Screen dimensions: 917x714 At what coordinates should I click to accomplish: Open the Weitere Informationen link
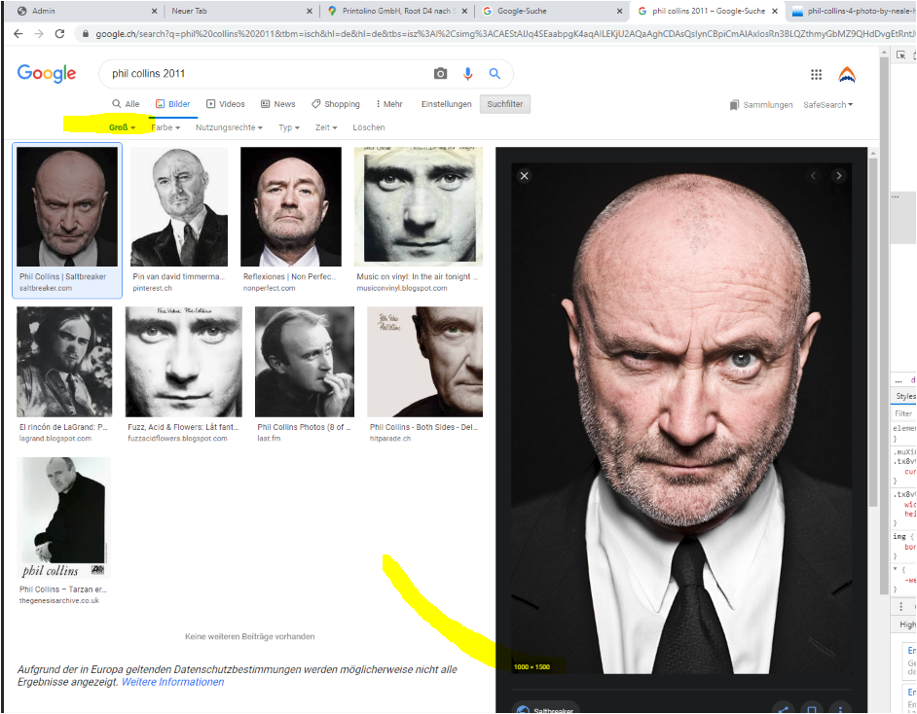[x=172, y=682]
